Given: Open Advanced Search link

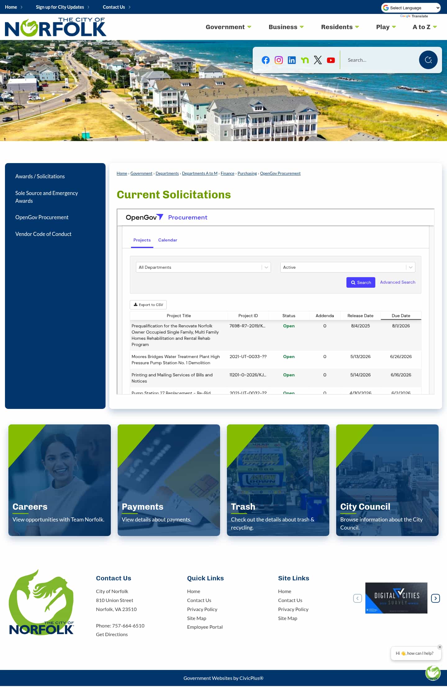Looking at the screenshot, I should pos(398,282).
